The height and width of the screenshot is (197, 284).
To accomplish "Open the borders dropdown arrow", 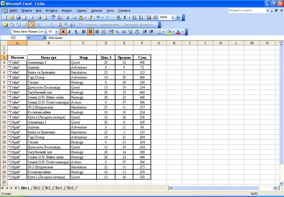I will [164, 32].
